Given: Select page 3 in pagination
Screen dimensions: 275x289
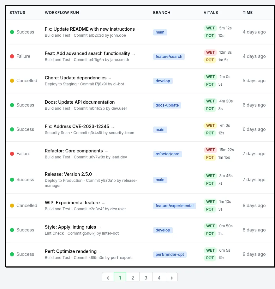Looking at the screenshot, I should (x=146, y=278).
